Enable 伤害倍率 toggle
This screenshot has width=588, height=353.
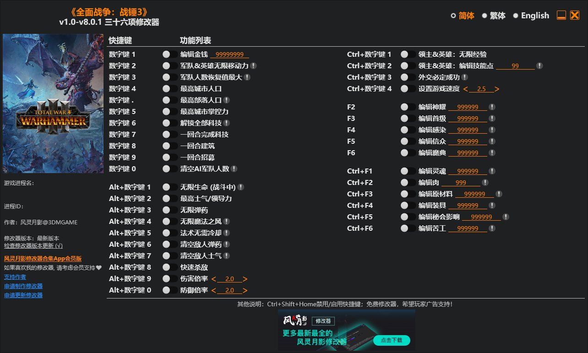170,279
